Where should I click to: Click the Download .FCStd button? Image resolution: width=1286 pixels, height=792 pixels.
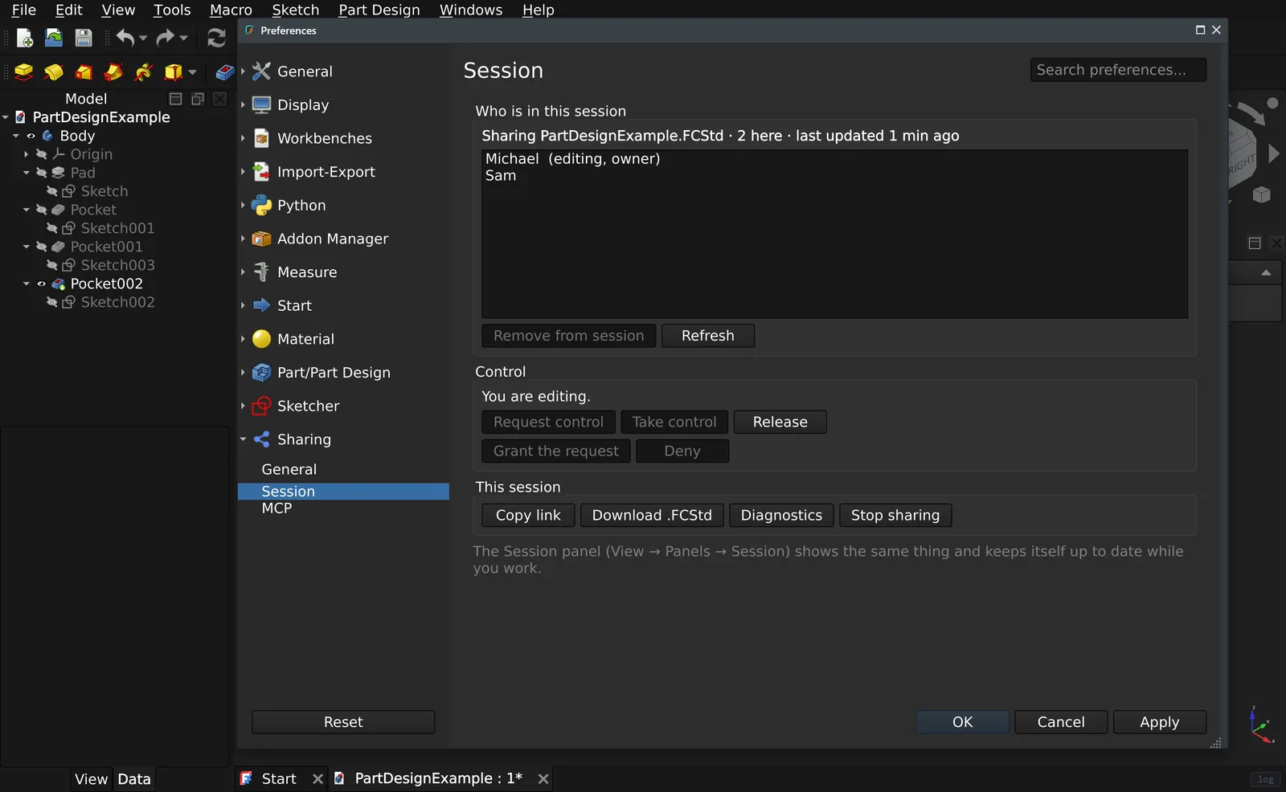(652, 516)
